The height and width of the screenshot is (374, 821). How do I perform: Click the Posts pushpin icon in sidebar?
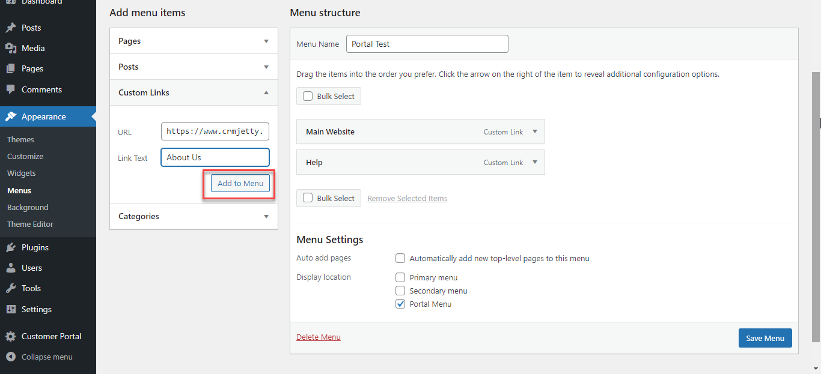(x=11, y=28)
